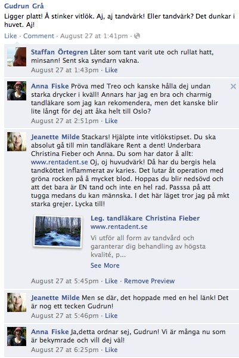The image size is (239, 358).
Task: Like Gudrun Grå's original post
Action: 11,36
